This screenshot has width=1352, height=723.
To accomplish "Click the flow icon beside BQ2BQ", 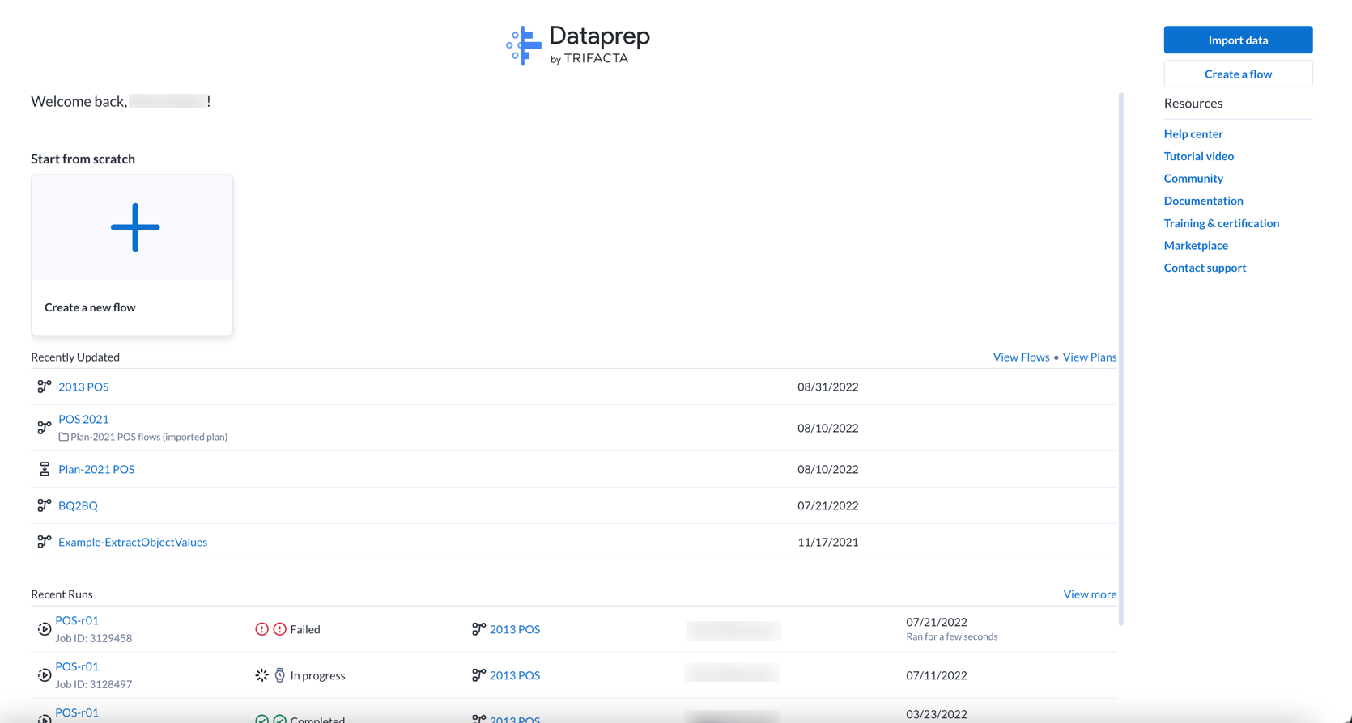I will (45, 505).
